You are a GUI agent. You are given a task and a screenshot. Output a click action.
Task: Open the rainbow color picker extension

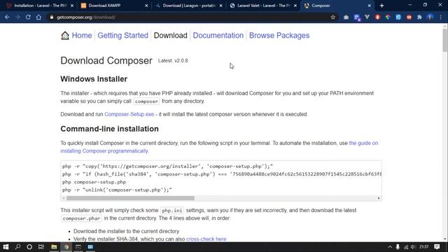(388, 17)
